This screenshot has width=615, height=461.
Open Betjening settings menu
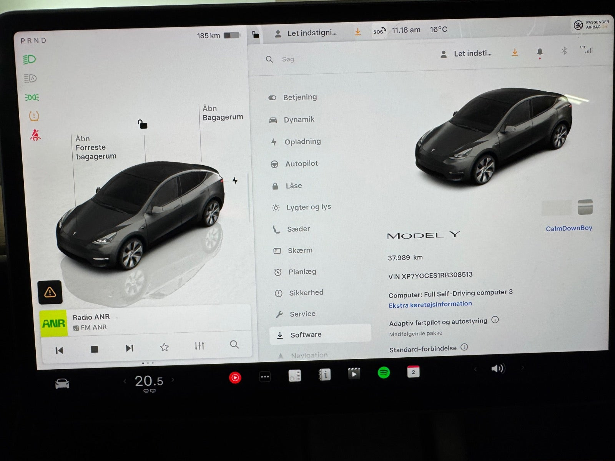(x=293, y=97)
